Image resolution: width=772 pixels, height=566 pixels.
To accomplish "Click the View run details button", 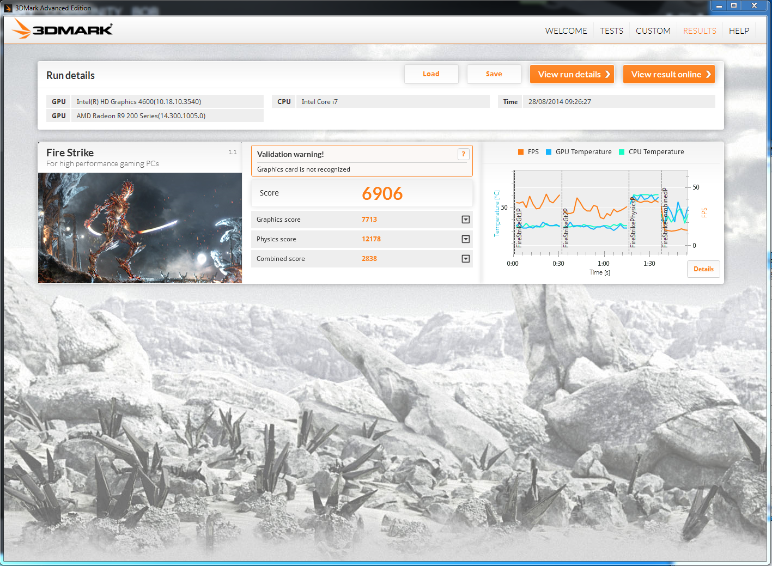I will pyautogui.click(x=572, y=74).
